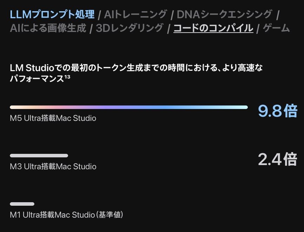
Task: Select the 3Dレンダリング tab
Action: [x=130, y=28]
